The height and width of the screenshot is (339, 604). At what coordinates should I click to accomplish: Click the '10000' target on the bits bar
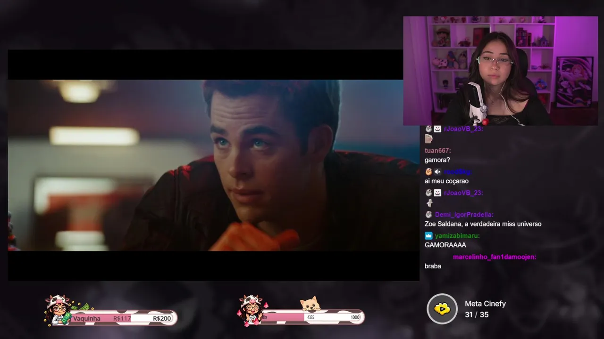click(354, 318)
